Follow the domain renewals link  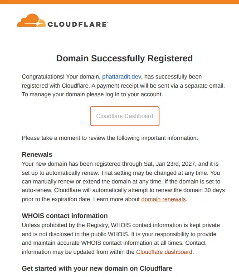tap(164, 199)
